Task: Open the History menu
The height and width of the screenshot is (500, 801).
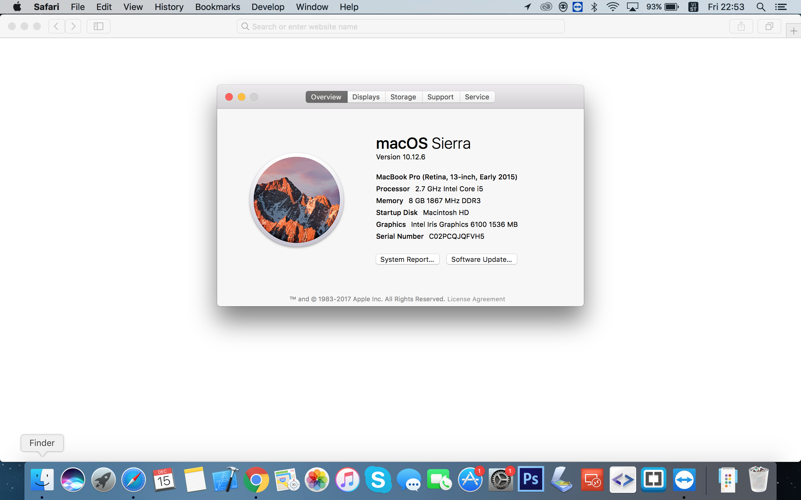Action: point(169,7)
